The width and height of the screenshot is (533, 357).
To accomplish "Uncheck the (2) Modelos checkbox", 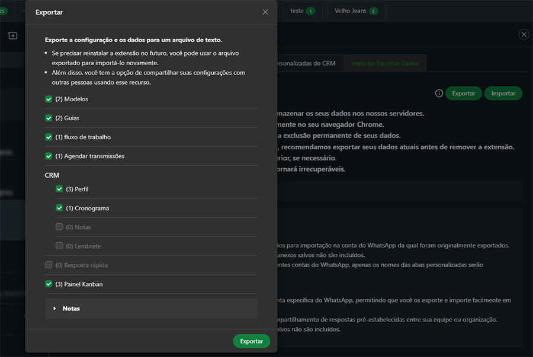I will (49, 99).
